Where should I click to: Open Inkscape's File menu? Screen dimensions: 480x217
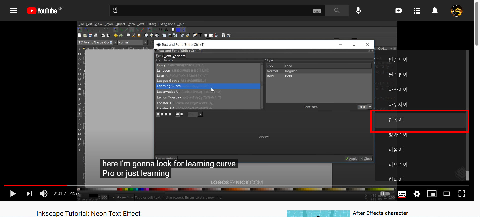point(81,24)
